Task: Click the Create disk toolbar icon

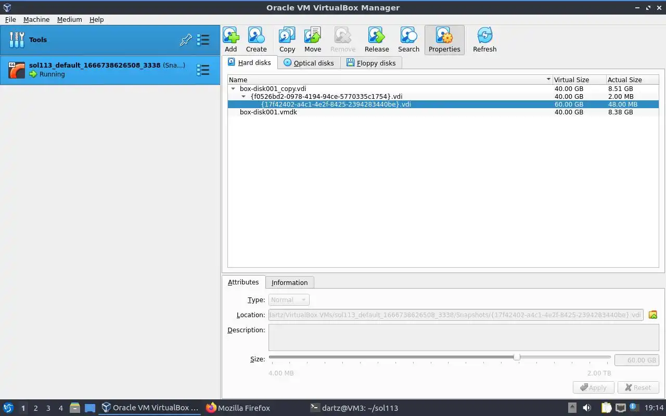Action: point(256,40)
